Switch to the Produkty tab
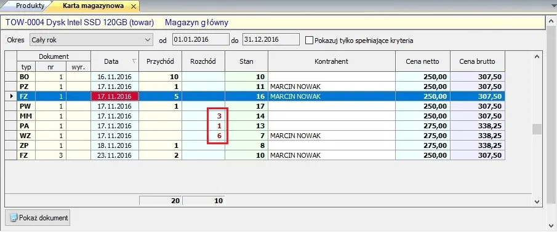Image resolution: width=557 pixels, height=232 pixels. tap(30, 6)
